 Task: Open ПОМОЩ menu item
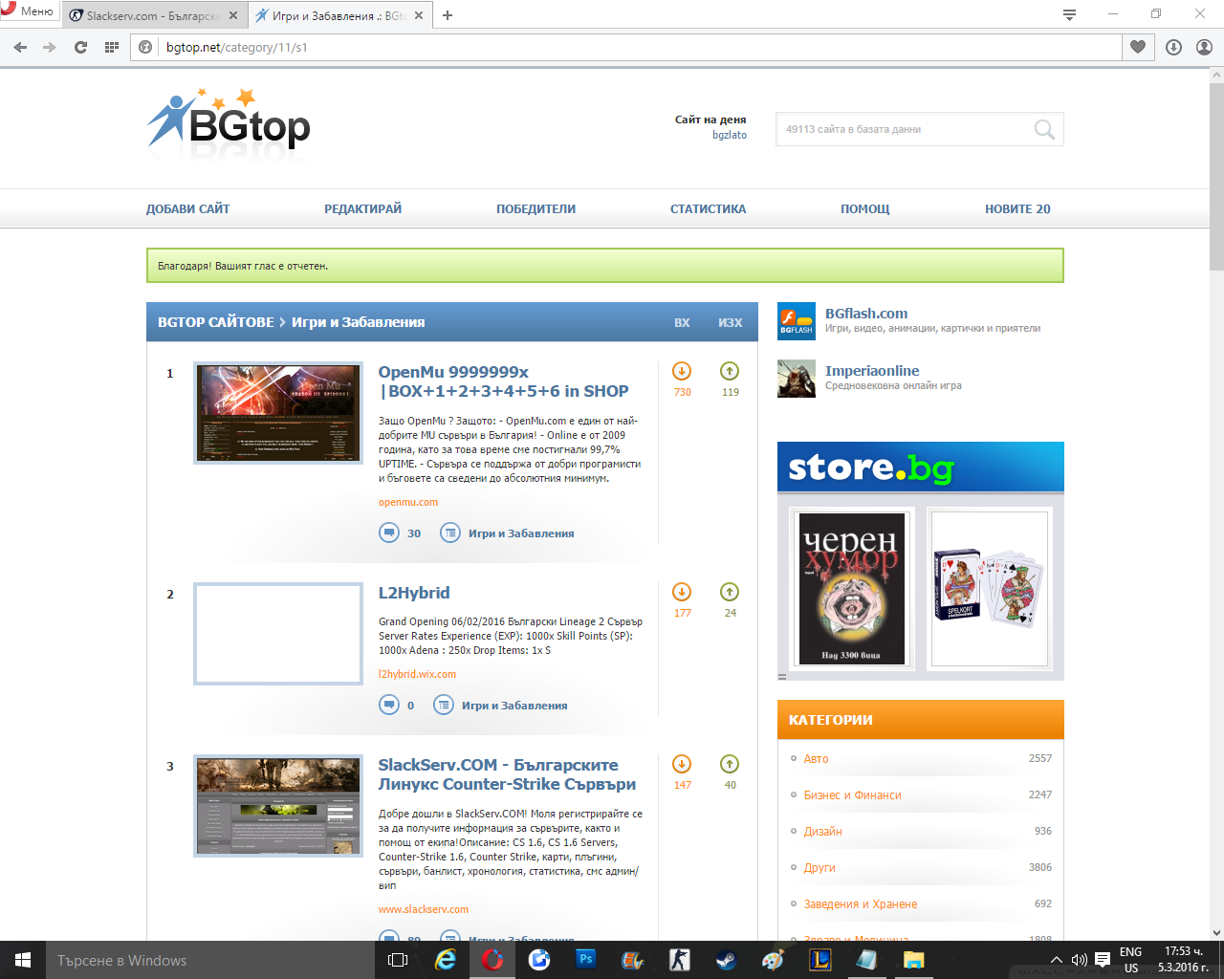tap(864, 208)
